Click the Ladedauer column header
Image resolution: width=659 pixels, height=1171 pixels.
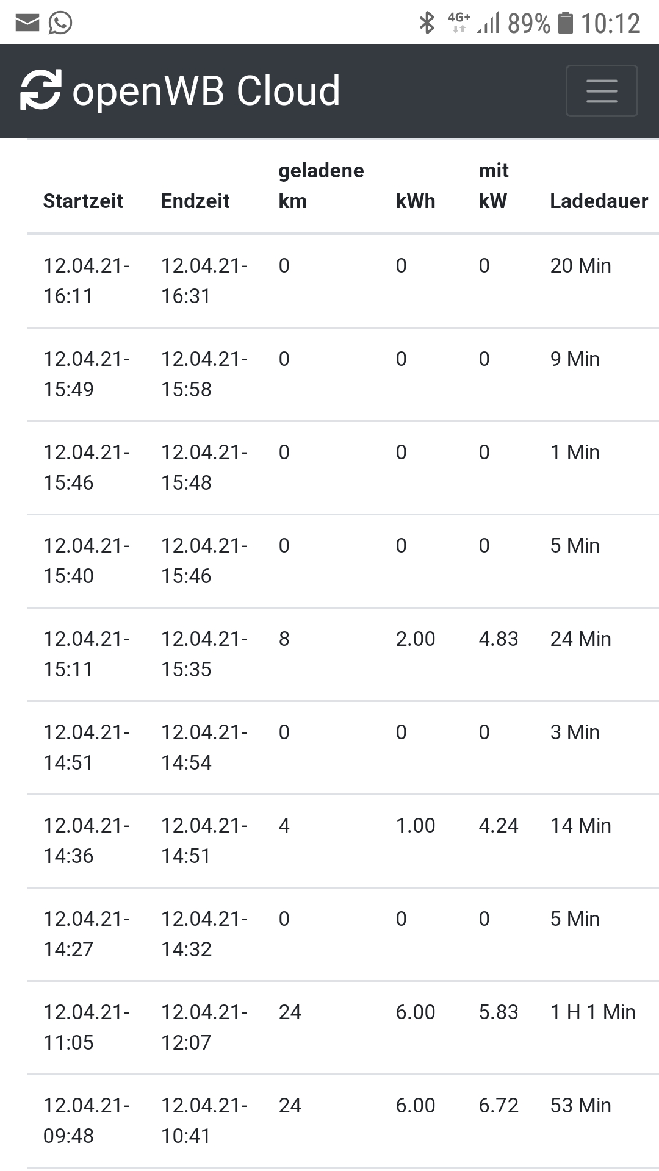(599, 201)
